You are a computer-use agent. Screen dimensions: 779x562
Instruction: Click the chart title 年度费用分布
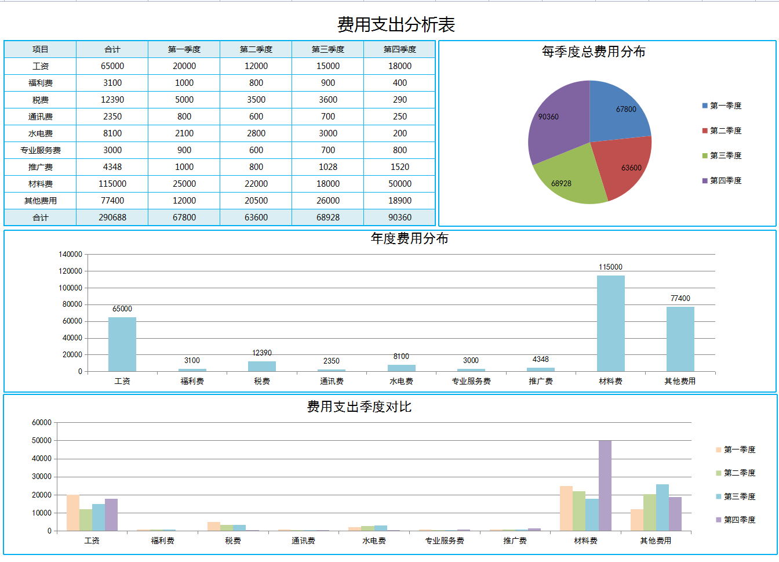coord(388,237)
